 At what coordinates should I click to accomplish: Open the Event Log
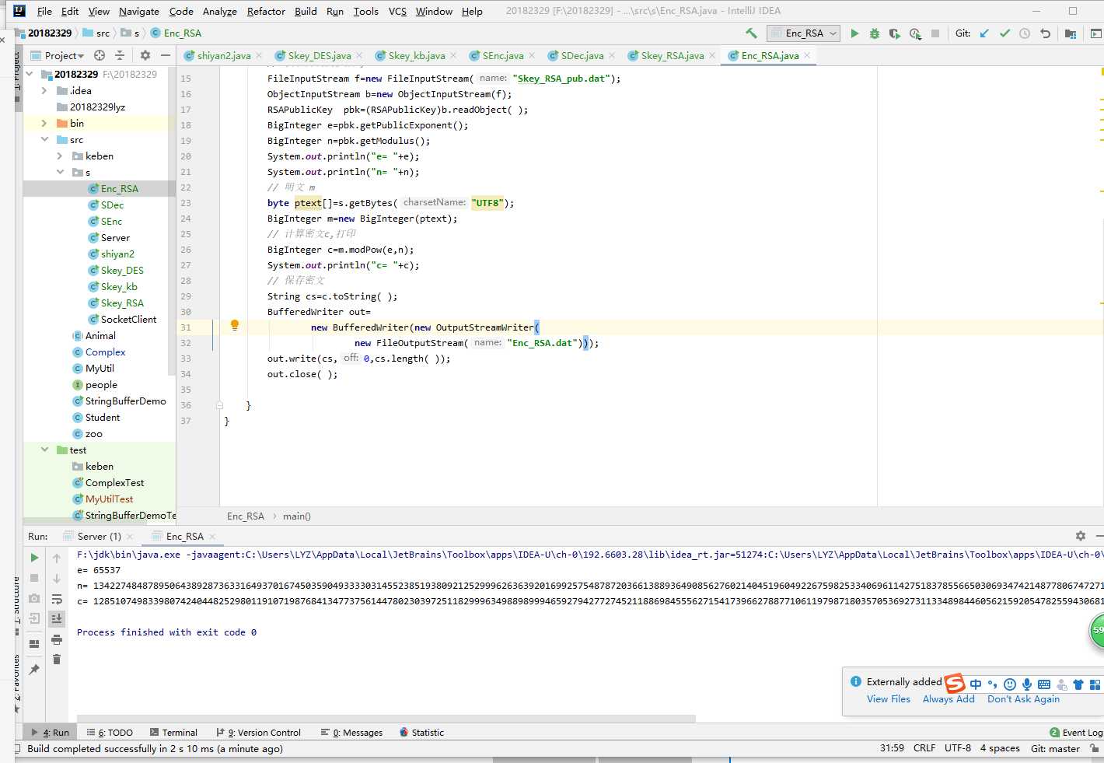[1076, 732]
